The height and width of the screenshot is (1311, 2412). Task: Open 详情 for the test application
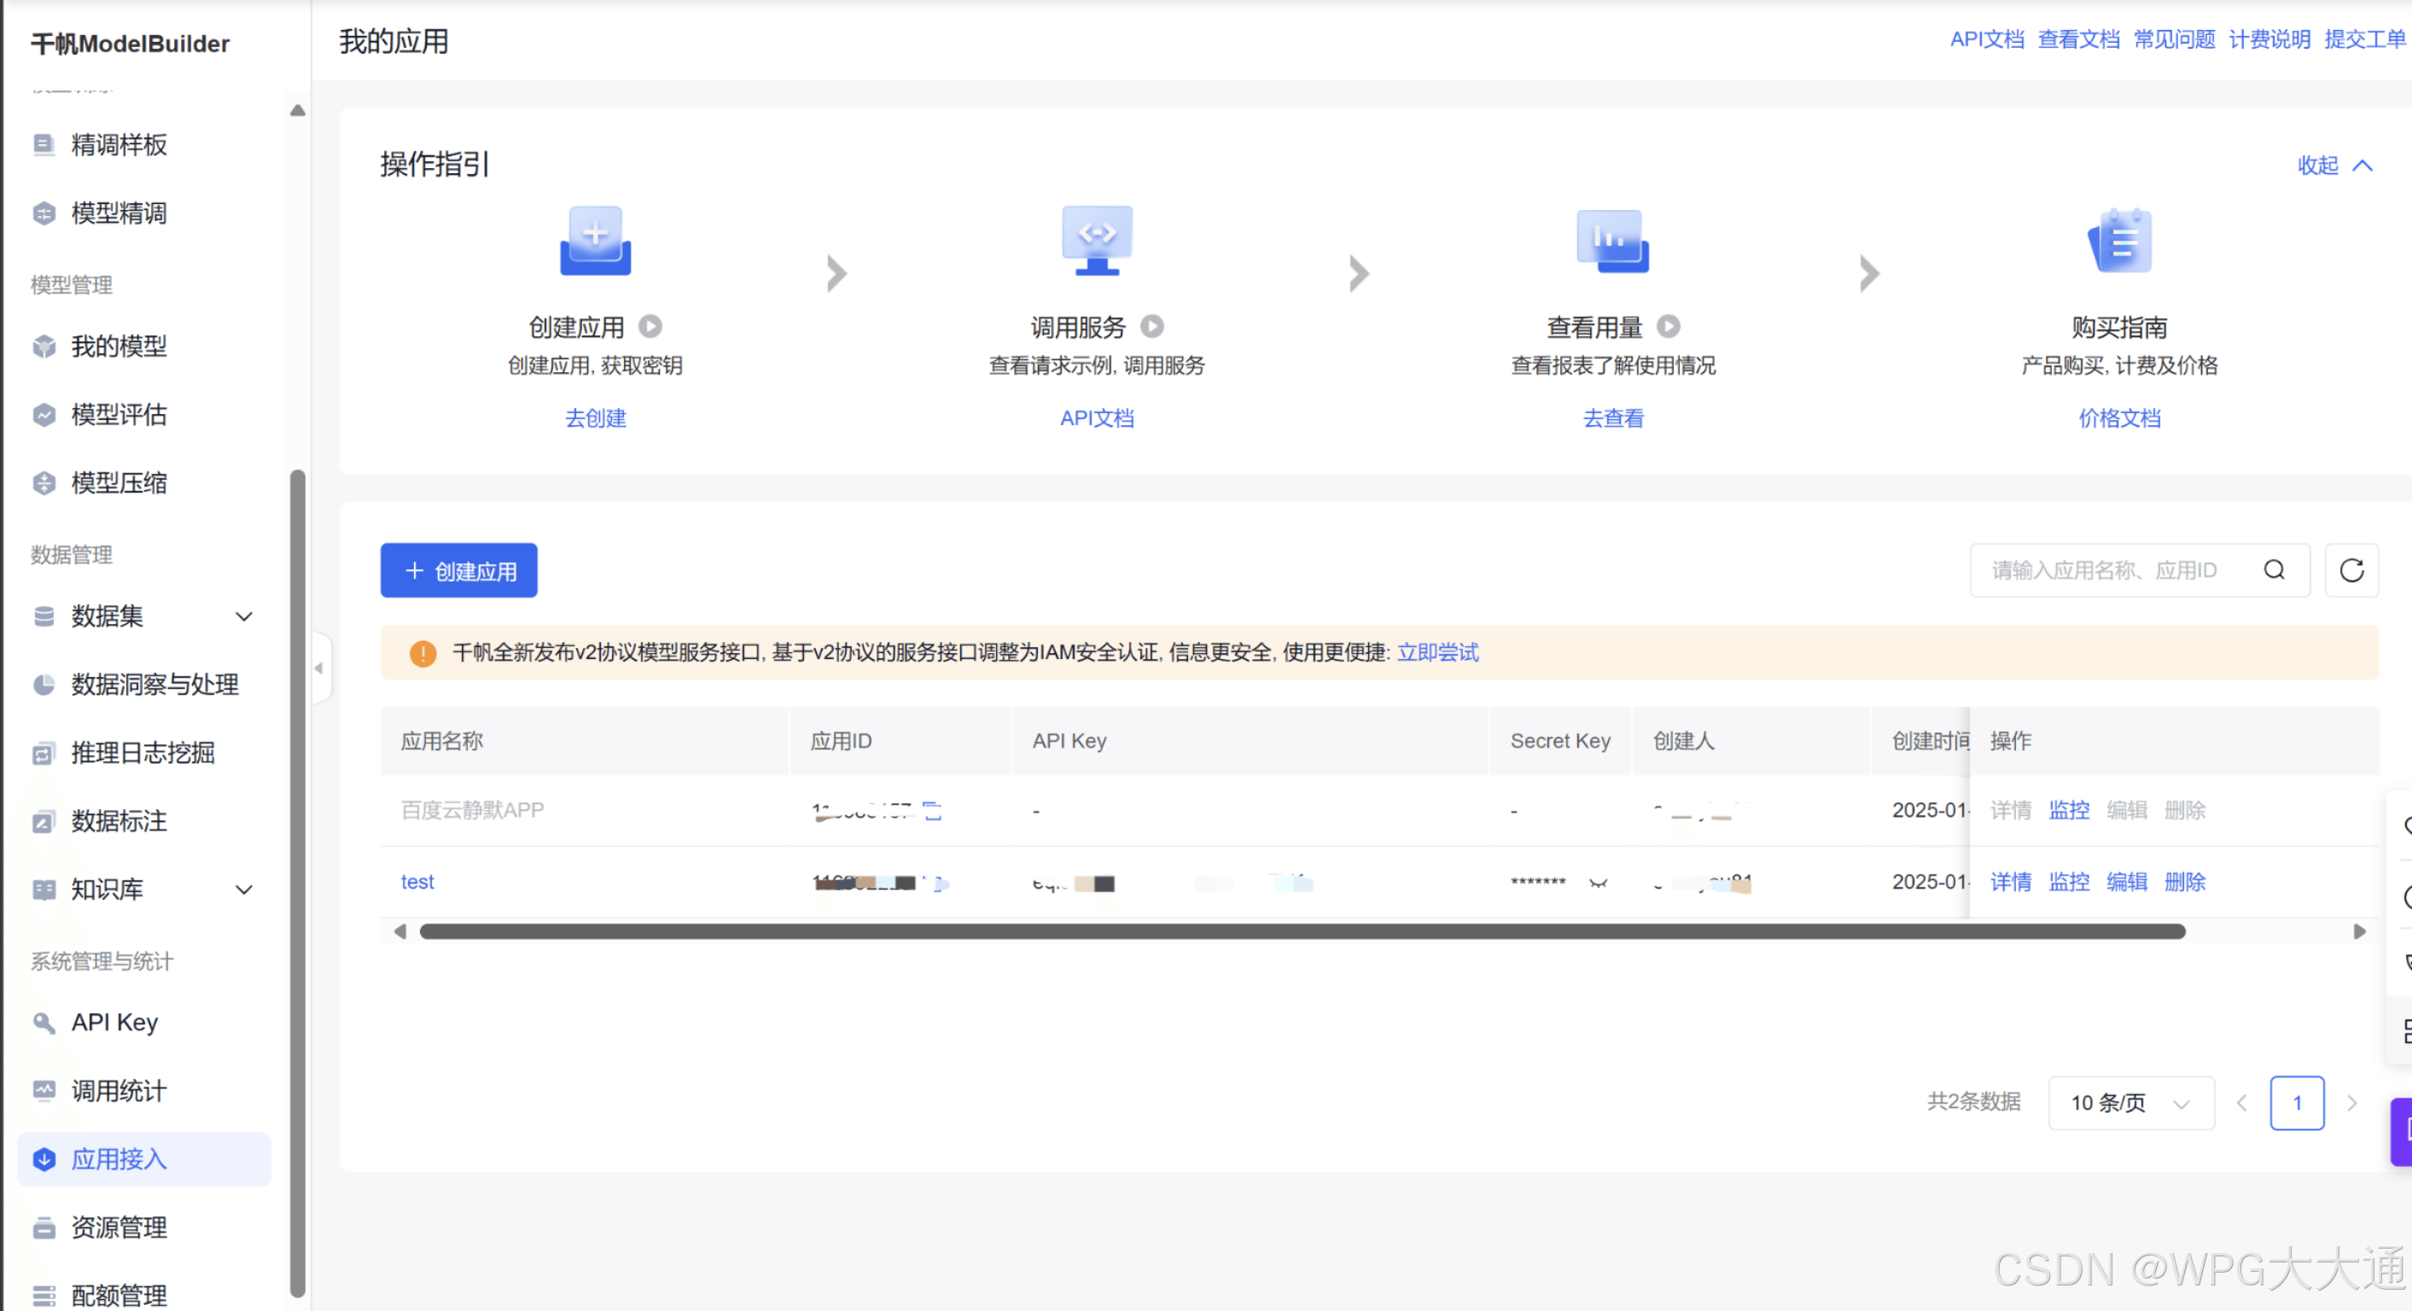pos(2009,883)
